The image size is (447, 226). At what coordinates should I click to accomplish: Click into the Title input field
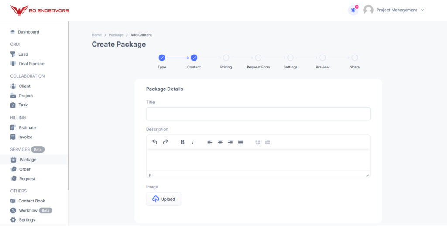258,114
